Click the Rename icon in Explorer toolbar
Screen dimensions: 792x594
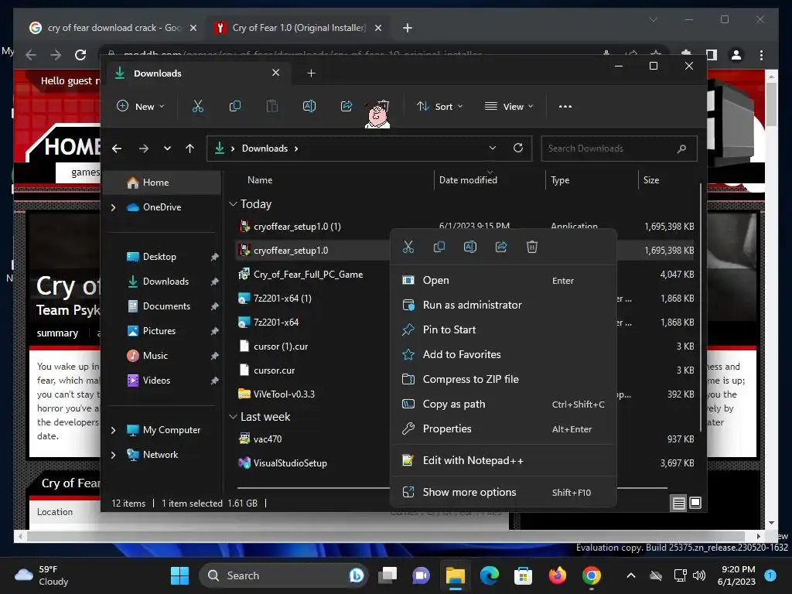pos(309,107)
